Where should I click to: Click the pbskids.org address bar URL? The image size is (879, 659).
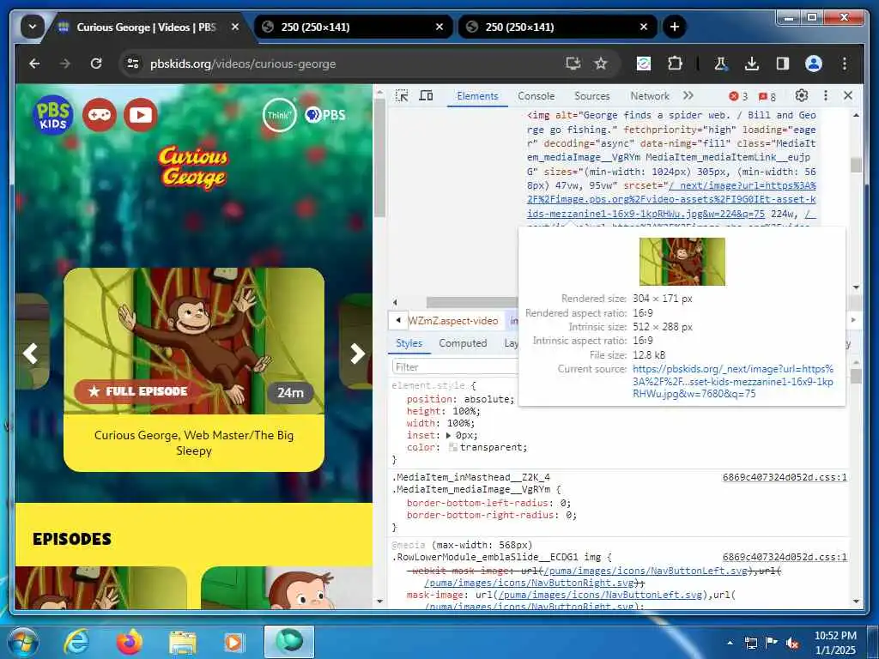click(243, 63)
